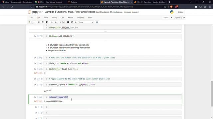
Task: Click the Python logo icon
Action: click(172, 12)
